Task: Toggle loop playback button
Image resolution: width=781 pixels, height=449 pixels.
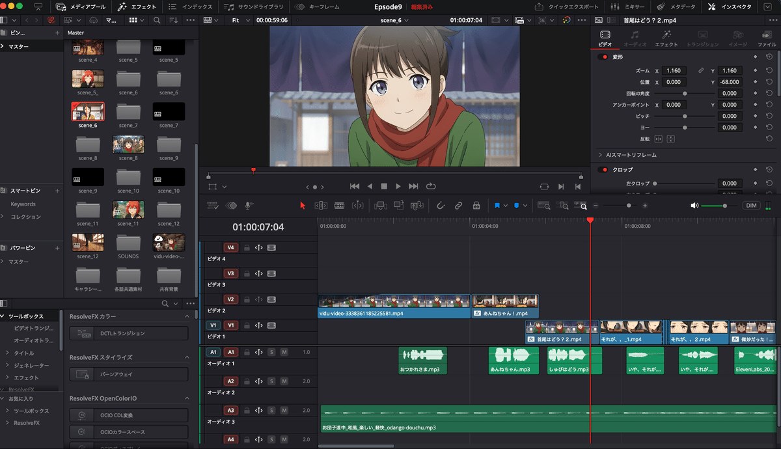Action: pyautogui.click(x=430, y=186)
